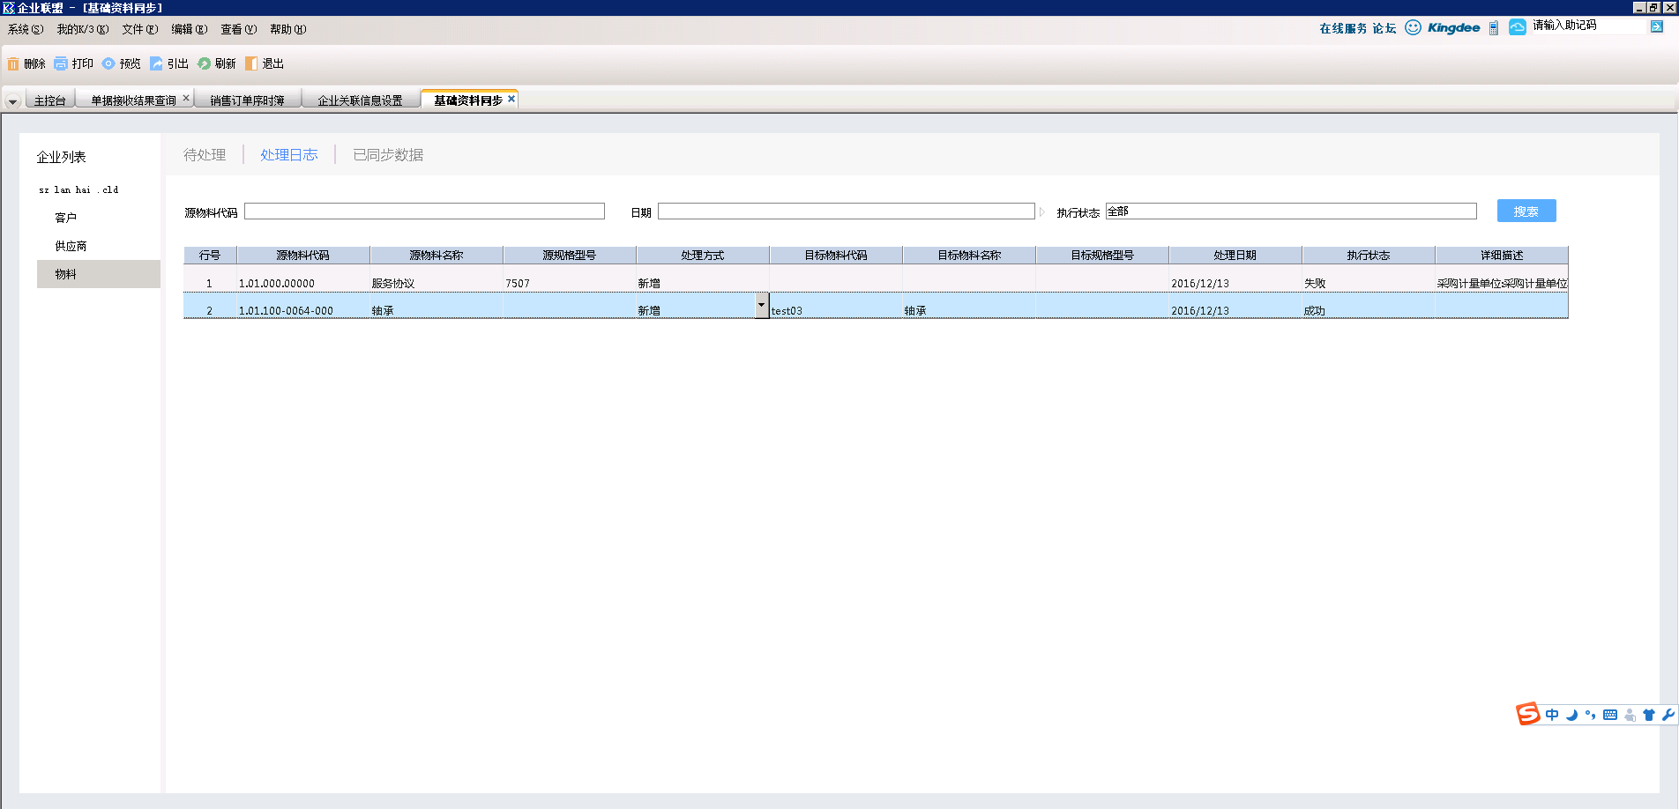
Task: Click the 搜索 search button
Action: click(x=1526, y=212)
